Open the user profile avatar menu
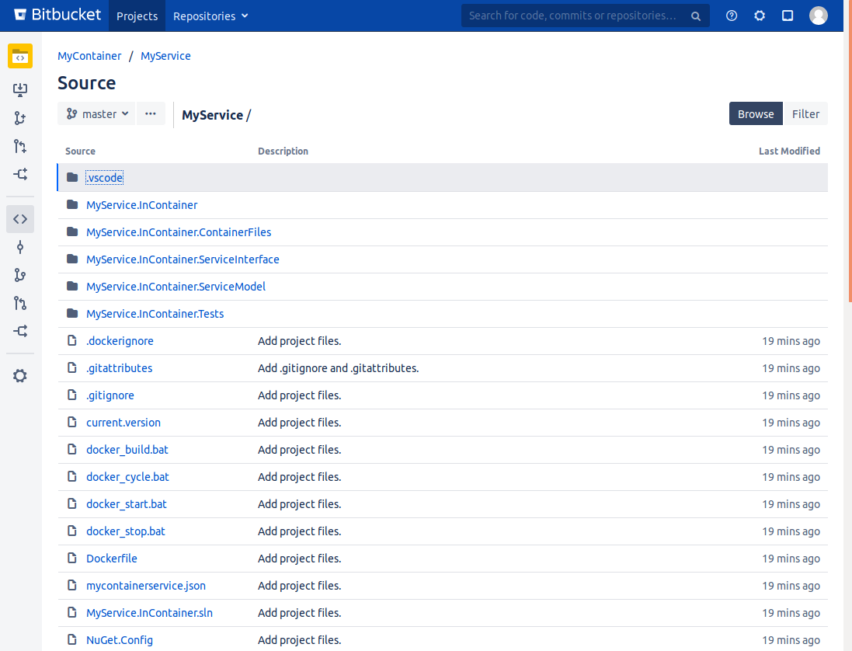 pyautogui.click(x=819, y=16)
